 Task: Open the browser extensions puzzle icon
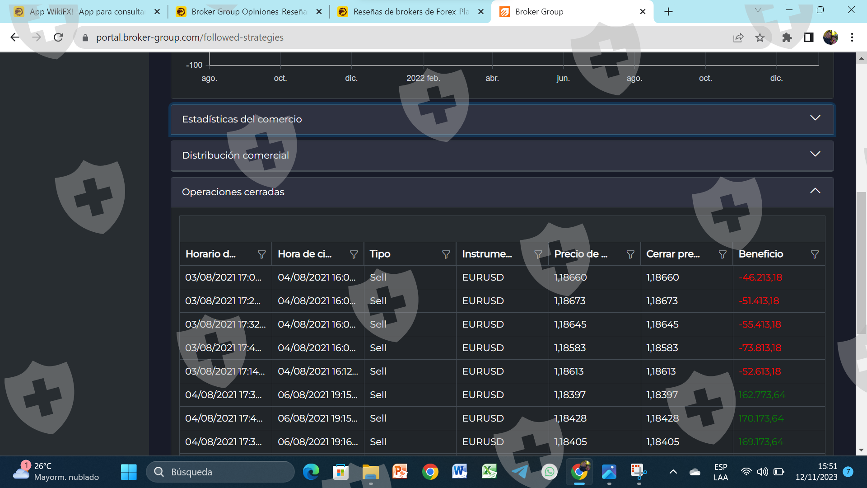[787, 38]
